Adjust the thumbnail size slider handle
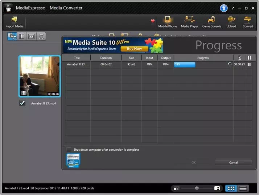 coord(197,188)
